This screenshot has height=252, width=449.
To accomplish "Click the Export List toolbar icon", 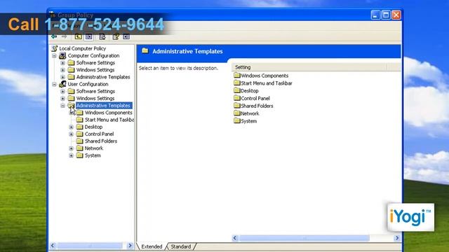I will tap(102, 36).
